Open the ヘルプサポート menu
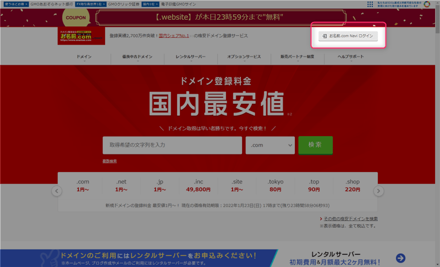This screenshot has width=440, height=267. click(x=350, y=57)
